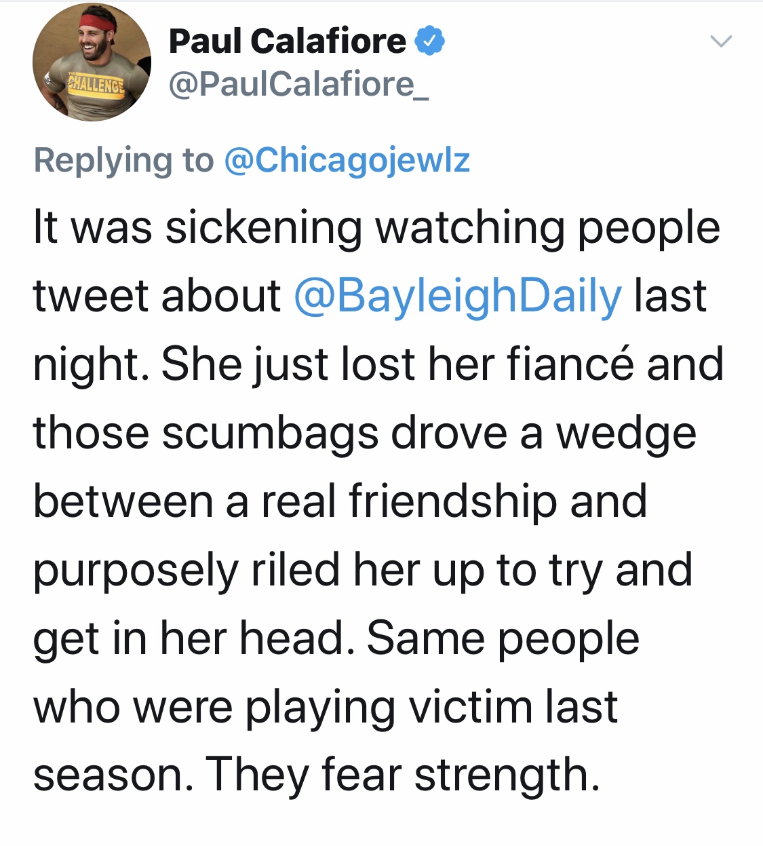Screen dimensions: 763x846
Task: Tap the line "It was sickening watching people"
Action: click(x=376, y=228)
